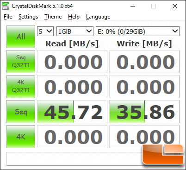
Task: Open the Theme menu
Action: 53,17
